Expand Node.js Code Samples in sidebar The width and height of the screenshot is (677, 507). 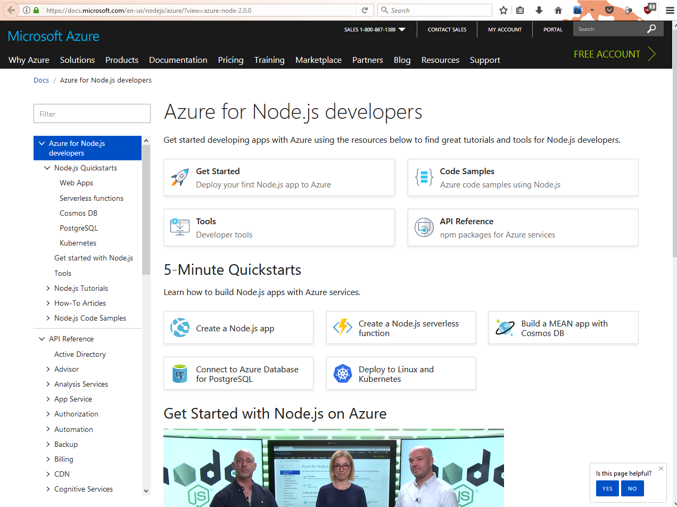(48, 318)
